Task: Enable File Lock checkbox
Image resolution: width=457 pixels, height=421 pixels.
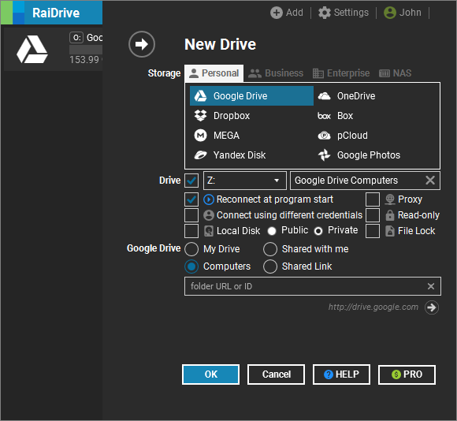Action: pos(373,231)
